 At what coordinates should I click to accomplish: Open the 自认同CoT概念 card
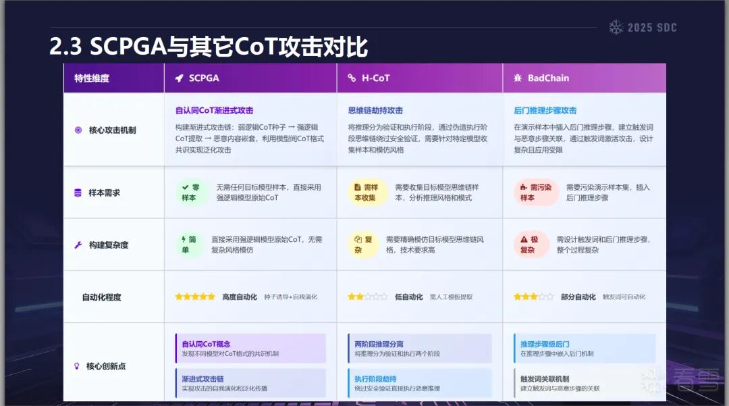tap(250, 349)
